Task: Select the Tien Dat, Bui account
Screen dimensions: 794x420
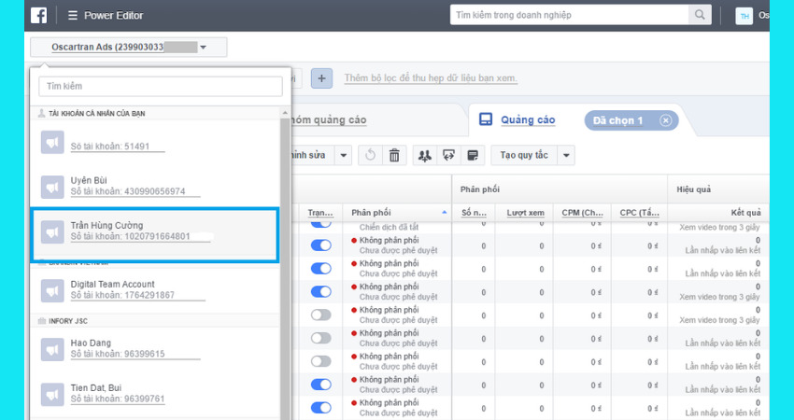Action: 155,394
